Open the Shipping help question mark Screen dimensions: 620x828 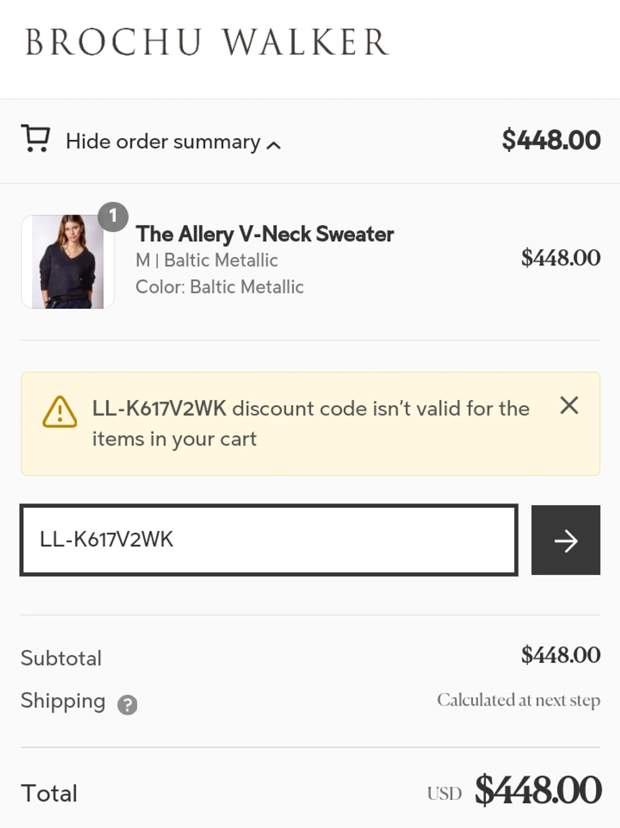(127, 705)
